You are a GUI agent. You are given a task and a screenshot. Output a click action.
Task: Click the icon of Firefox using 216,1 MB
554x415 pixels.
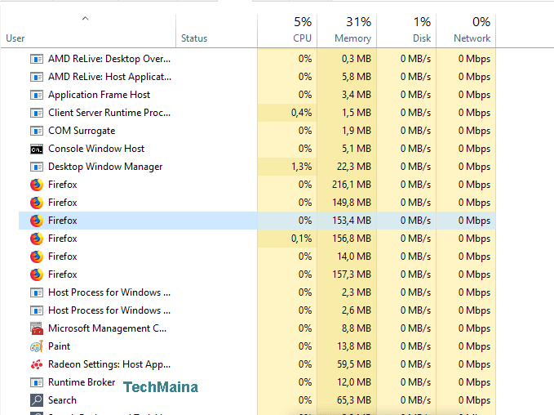coord(37,185)
